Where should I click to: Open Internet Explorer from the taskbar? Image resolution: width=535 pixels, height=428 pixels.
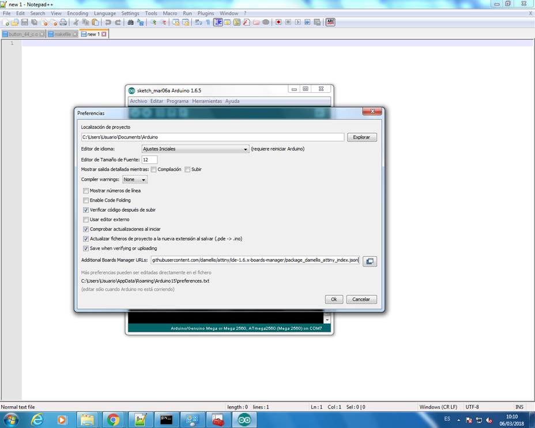pyautogui.click(x=37, y=419)
